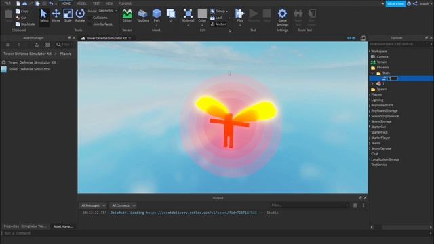Click the Asset Manager hamburger menu icon

(x=8, y=45)
